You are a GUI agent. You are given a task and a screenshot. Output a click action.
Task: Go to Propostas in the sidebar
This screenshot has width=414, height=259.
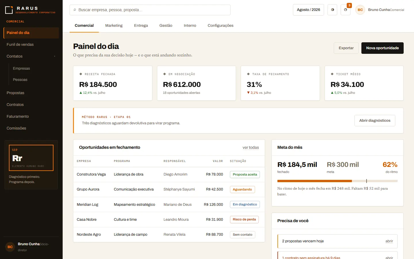point(31,93)
